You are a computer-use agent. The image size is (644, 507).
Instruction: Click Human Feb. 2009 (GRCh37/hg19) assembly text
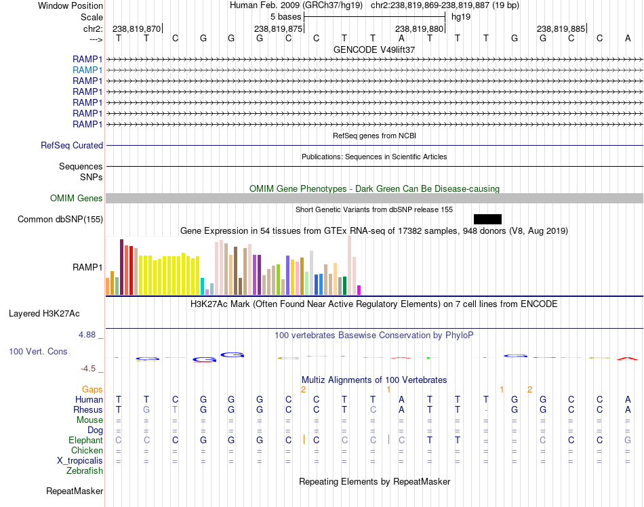[296, 5]
